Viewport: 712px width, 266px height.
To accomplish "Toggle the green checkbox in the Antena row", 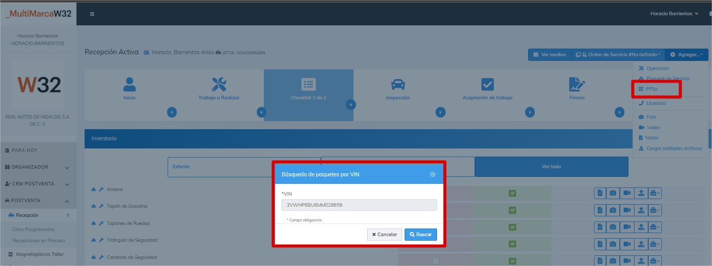I will tap(512, 193).
